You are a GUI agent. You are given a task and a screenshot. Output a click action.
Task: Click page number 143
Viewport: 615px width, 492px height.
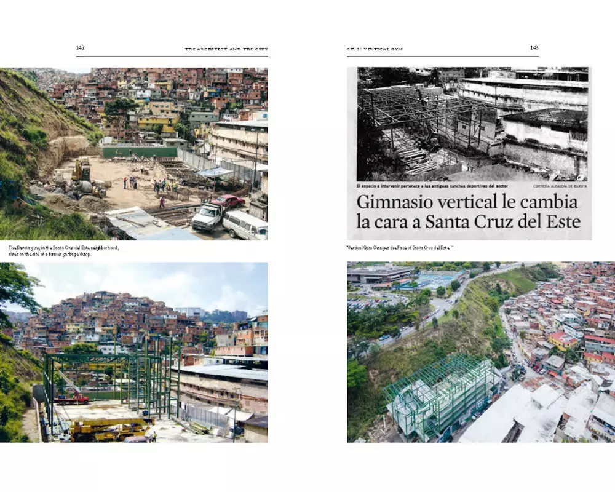pos(534,48)
